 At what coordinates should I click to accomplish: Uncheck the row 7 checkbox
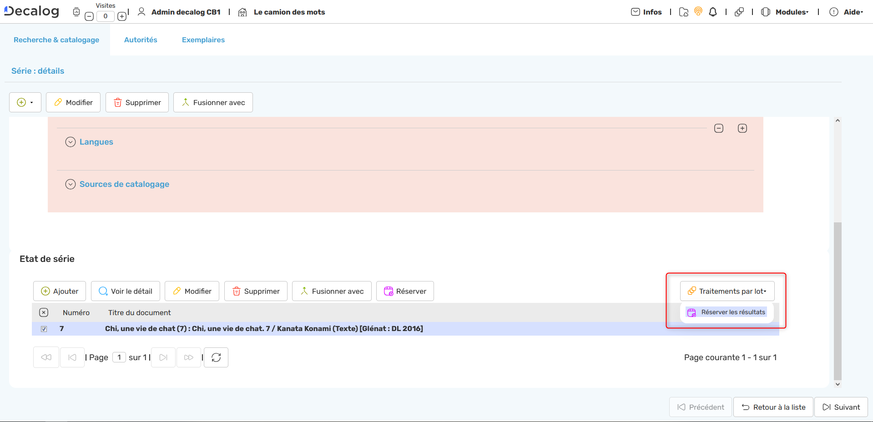coord(44,329)
